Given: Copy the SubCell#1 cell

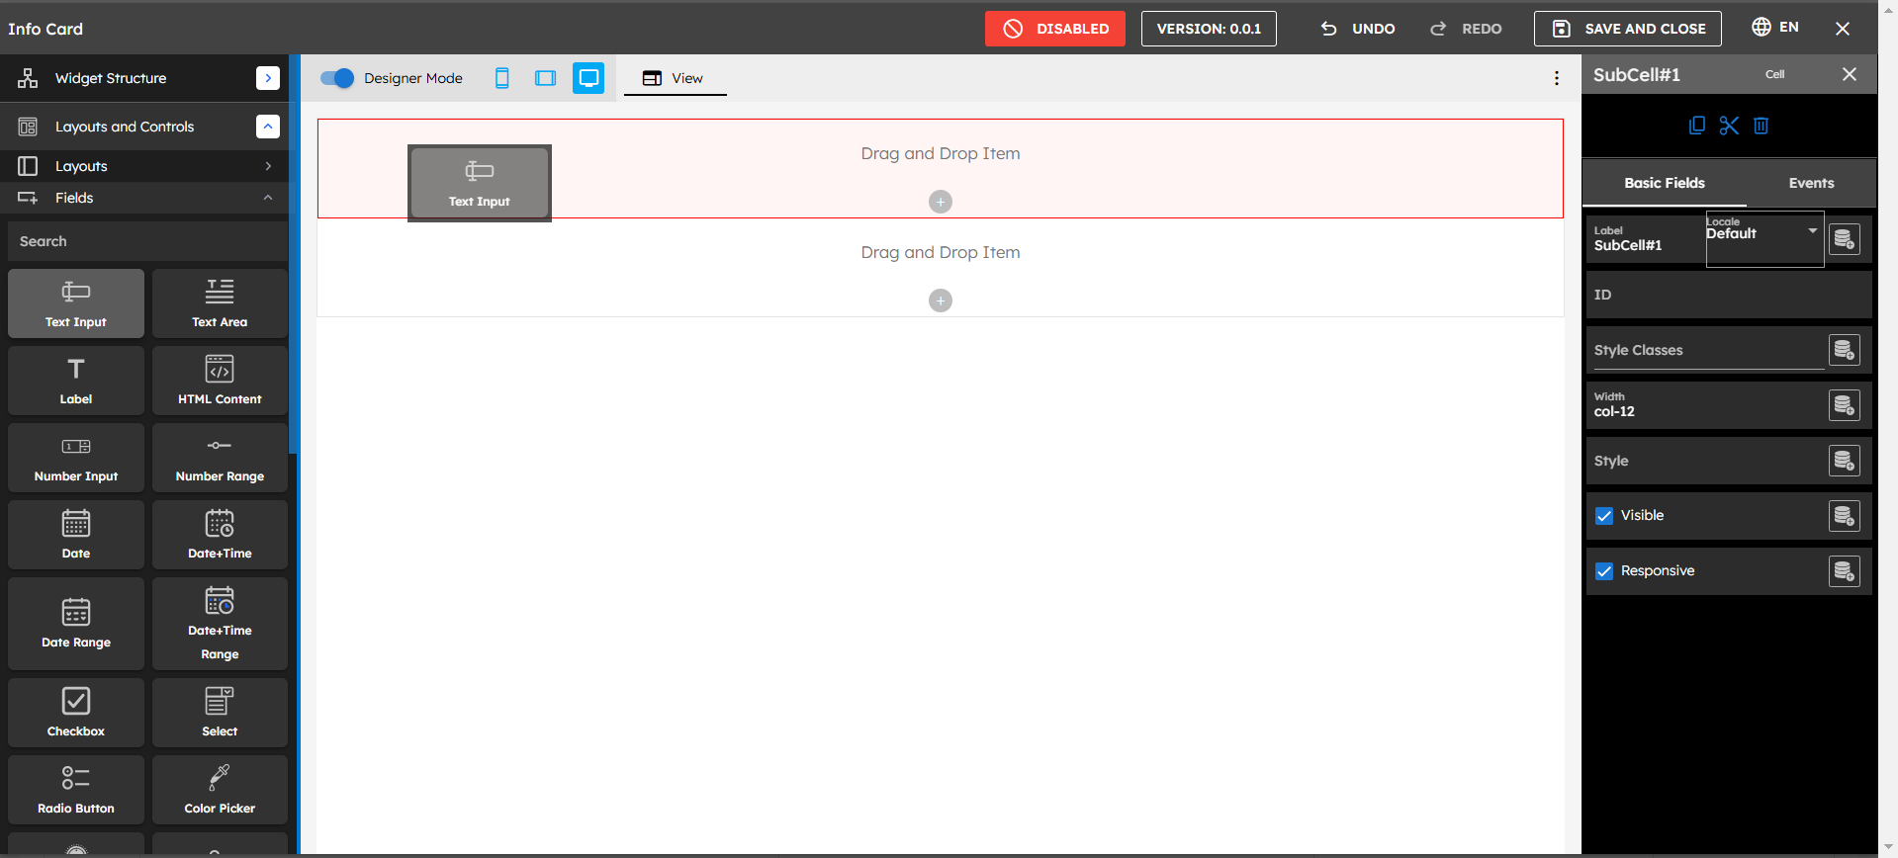Looking at the screenshot, I should click(1697, 126).
